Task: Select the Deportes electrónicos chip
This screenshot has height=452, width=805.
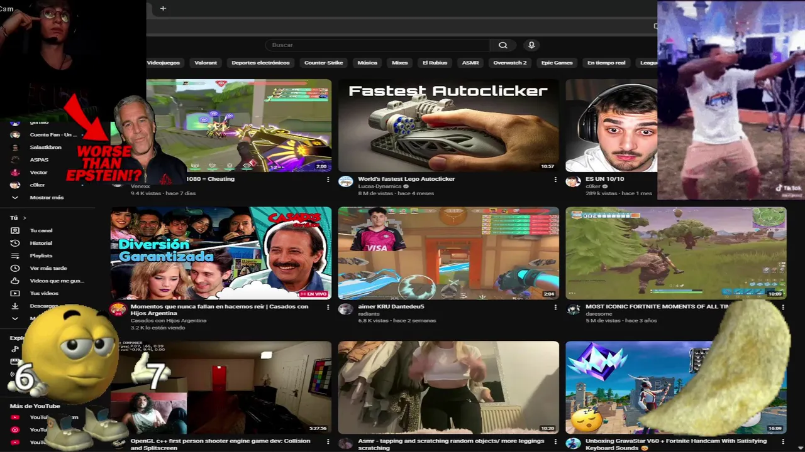Action: coord(260,63)
